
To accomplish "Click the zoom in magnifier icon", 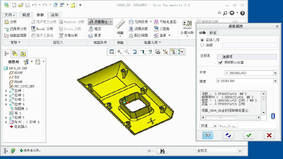I will tap(119, 52).
